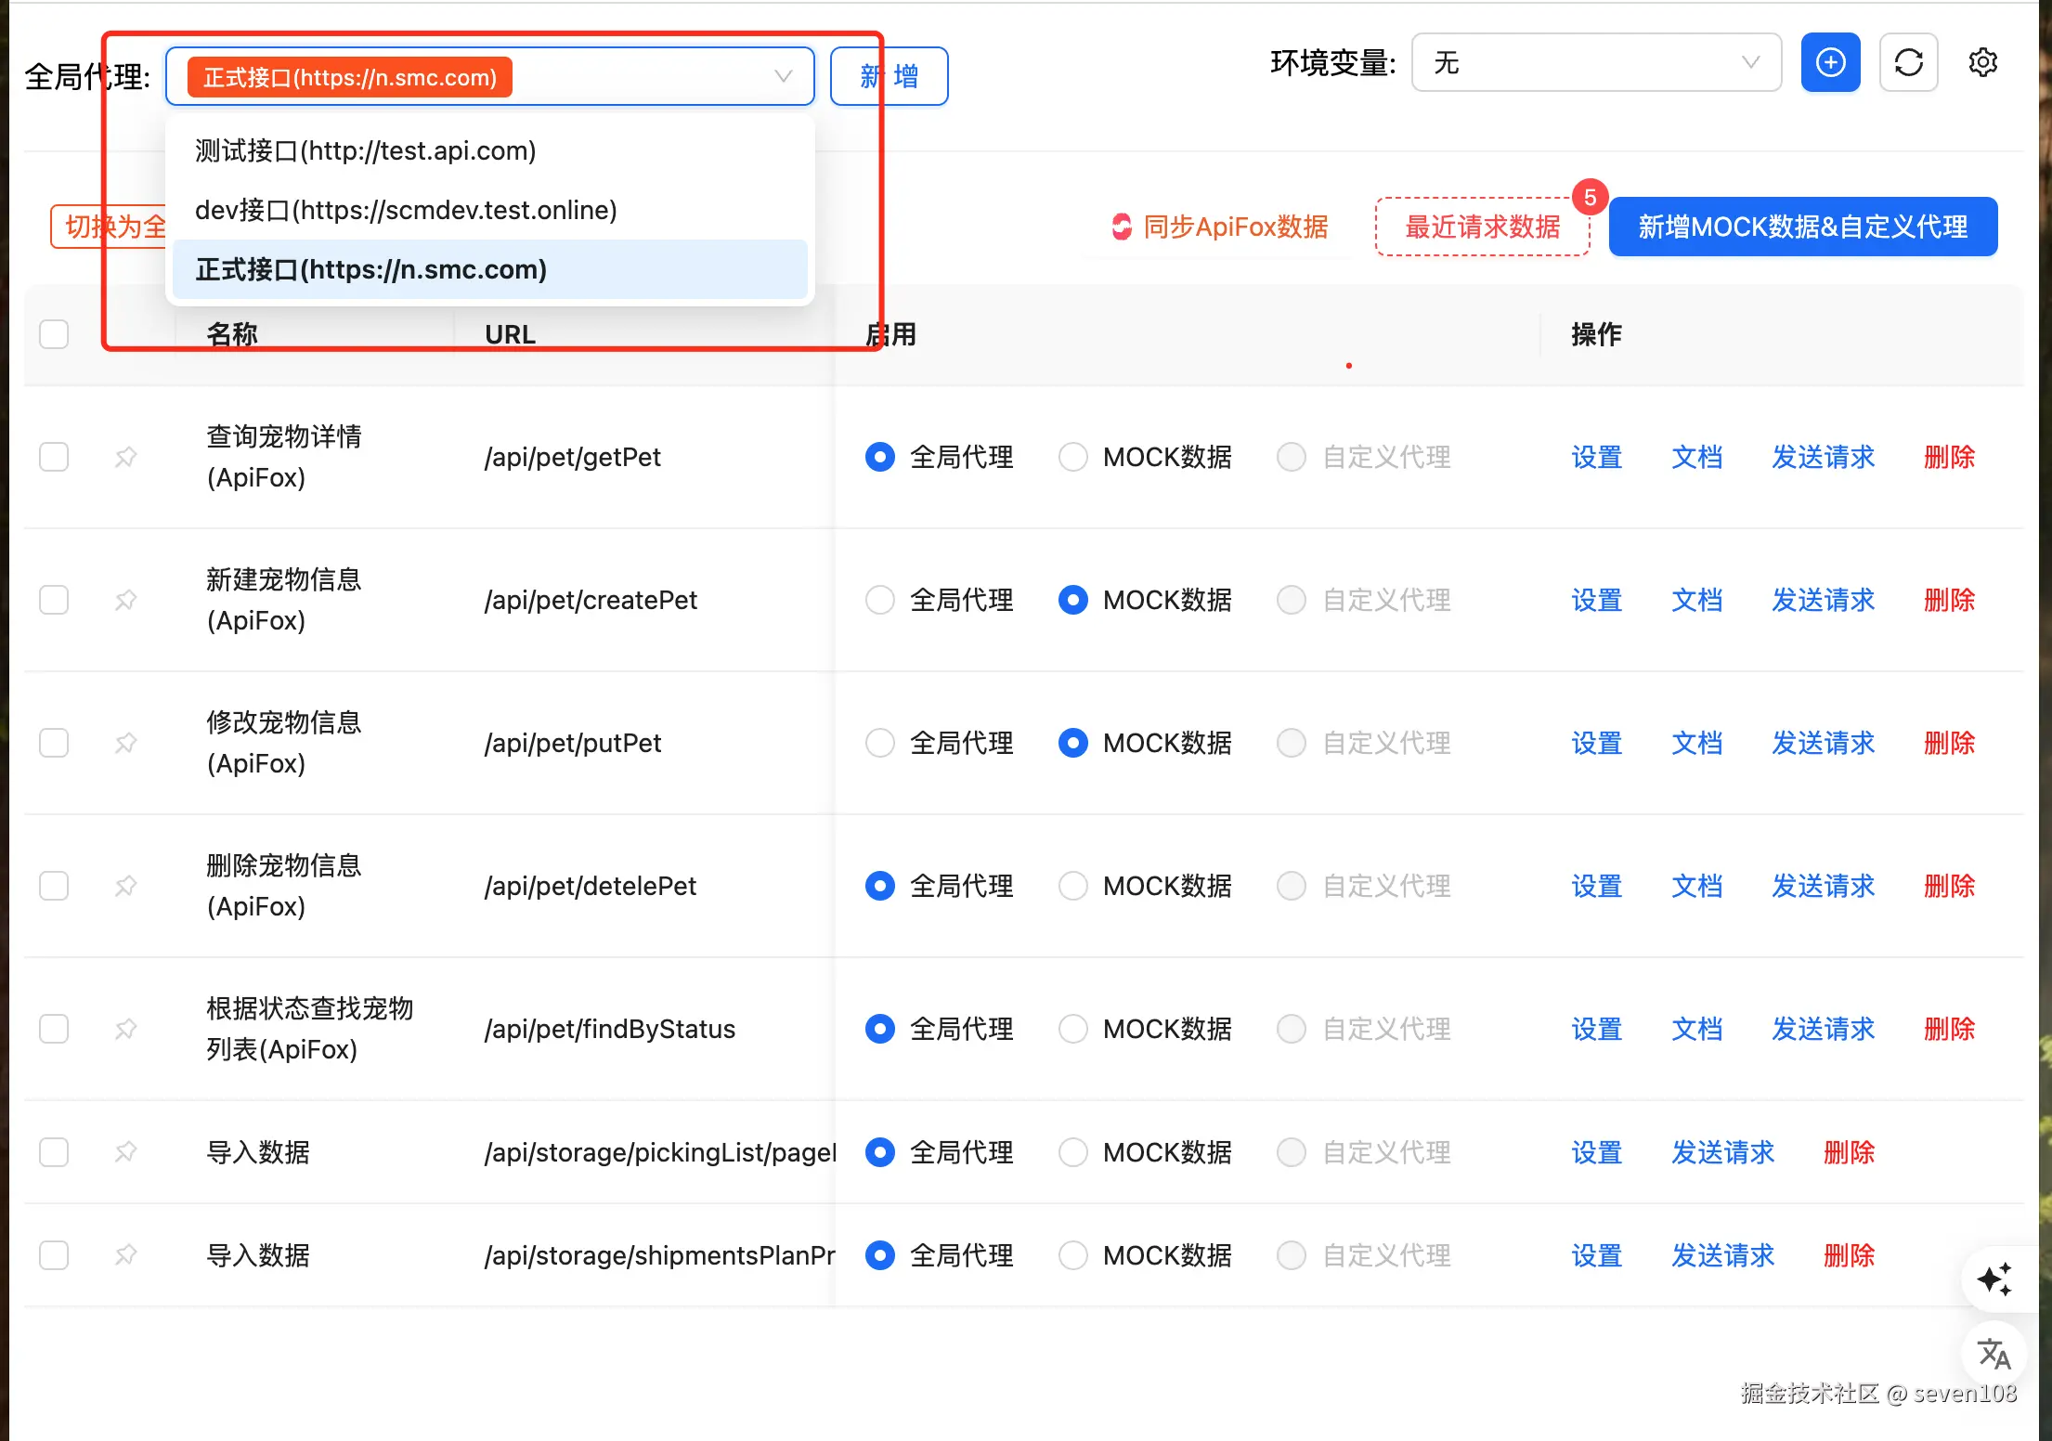Click 同步ApiFox数据 button

pyautogui.click(x=1220, y=227)
